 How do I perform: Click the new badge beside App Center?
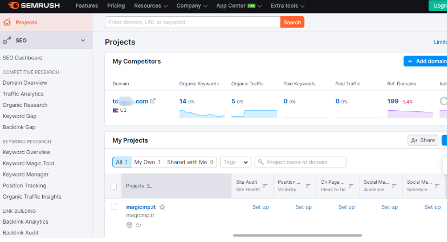pos(251,6)
